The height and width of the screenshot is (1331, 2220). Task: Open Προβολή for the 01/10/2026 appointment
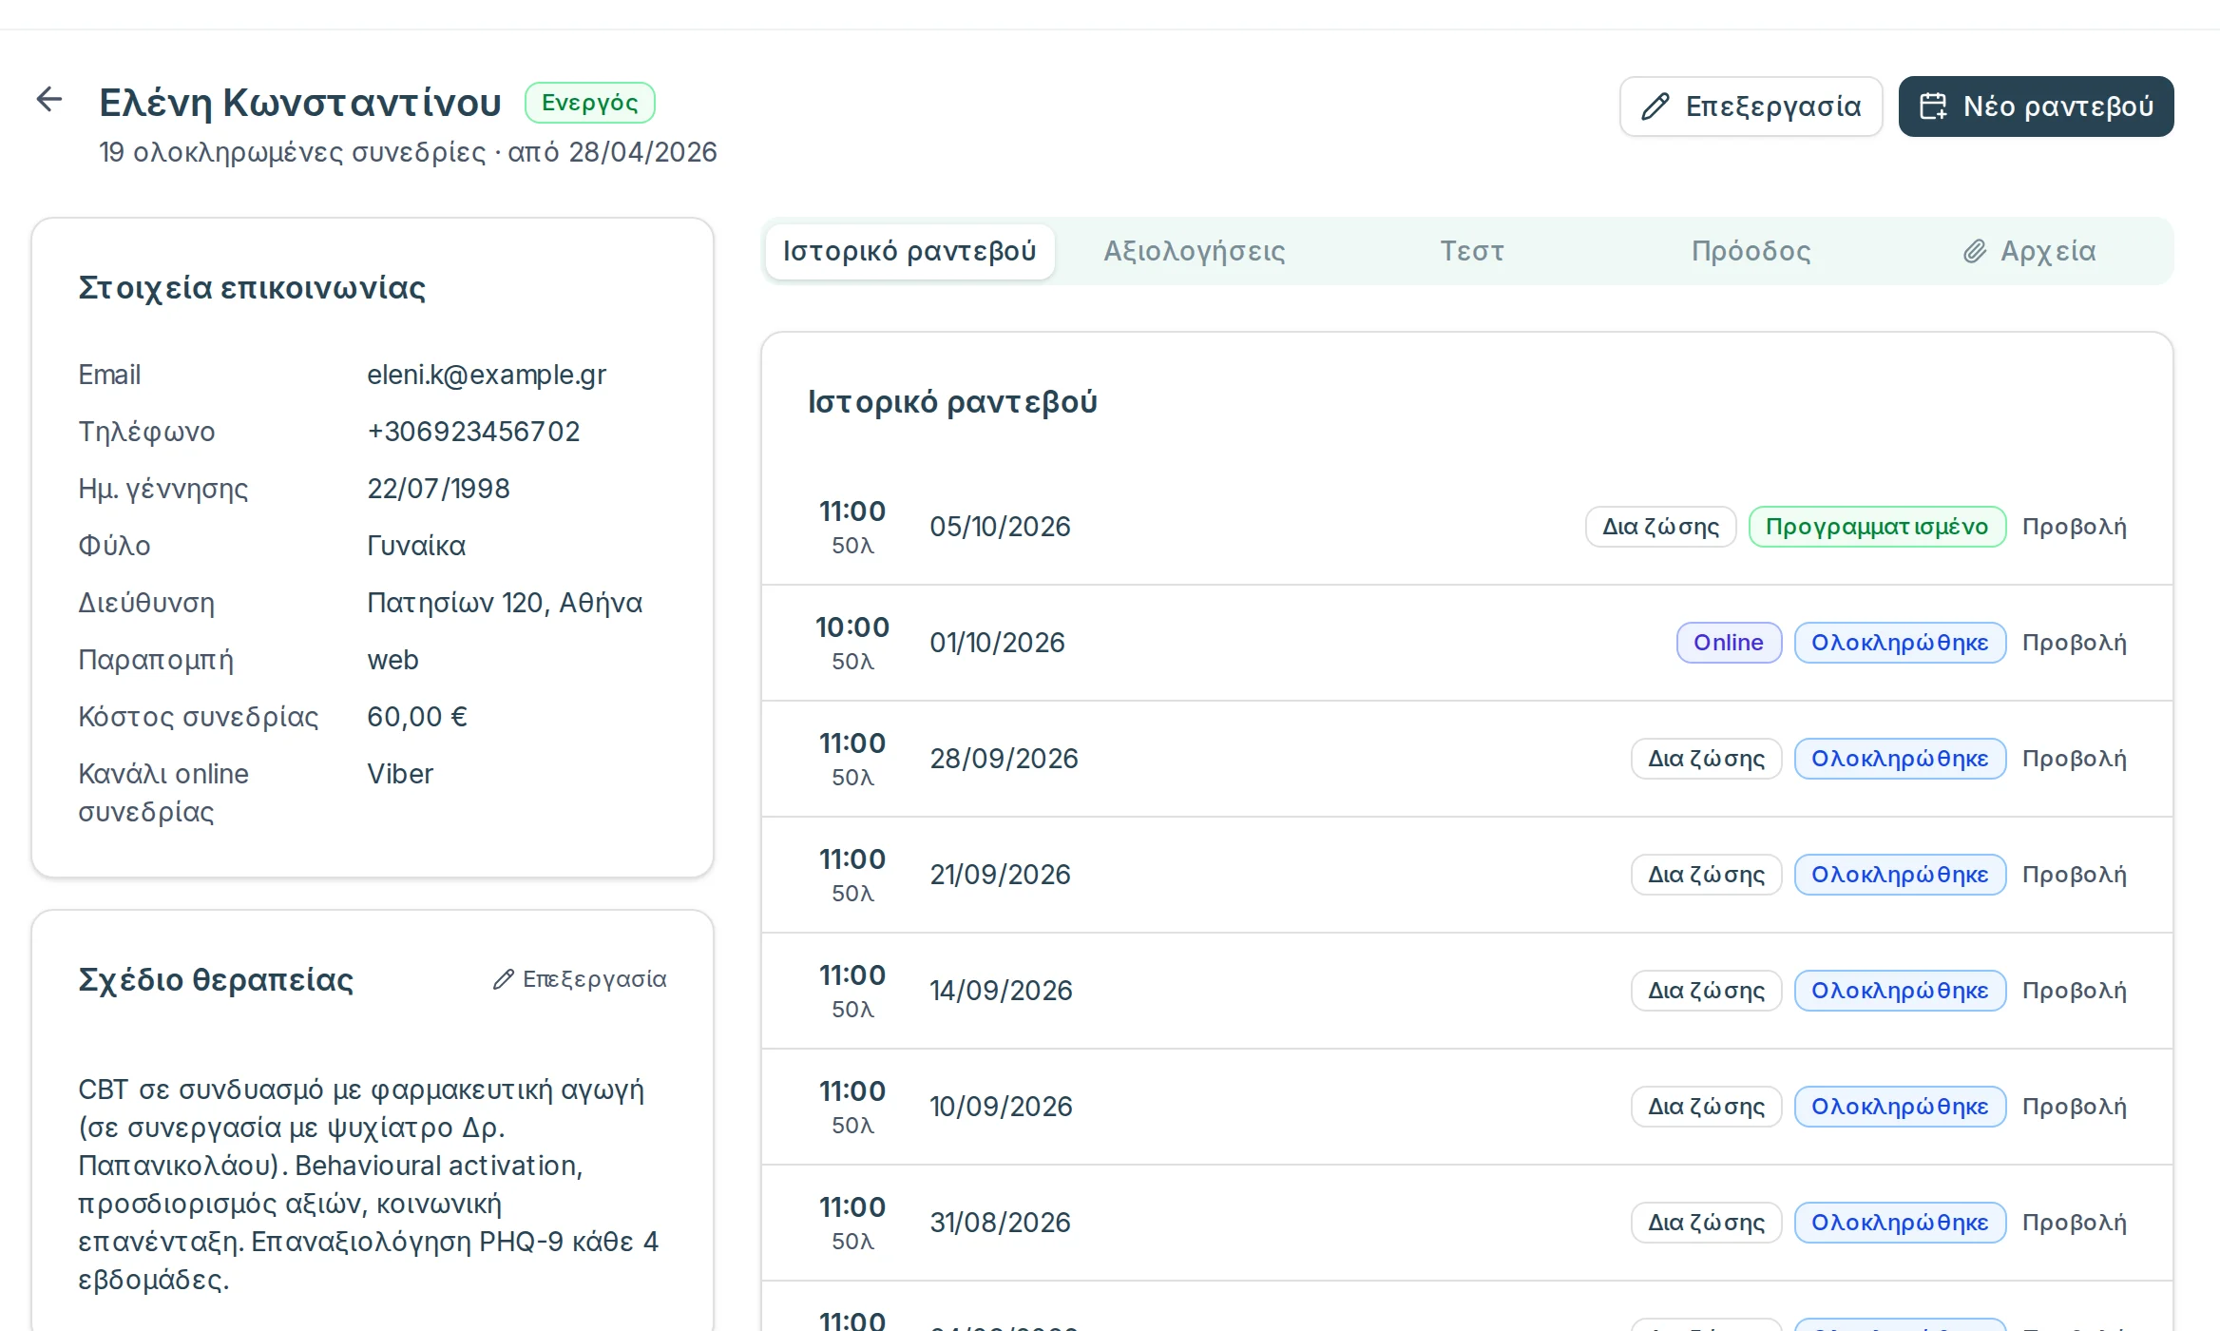click(2074, 643)
